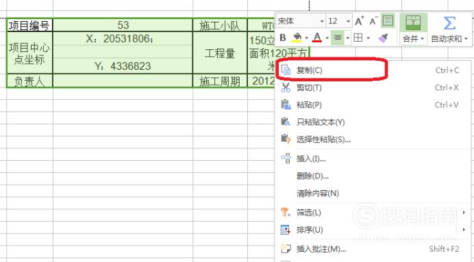Click the merge cells icon
The image size is (474, 262).
tap(413, 23)
